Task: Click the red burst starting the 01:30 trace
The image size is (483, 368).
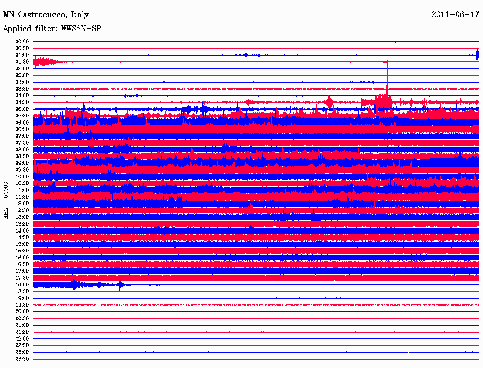Action: [43, 61]
